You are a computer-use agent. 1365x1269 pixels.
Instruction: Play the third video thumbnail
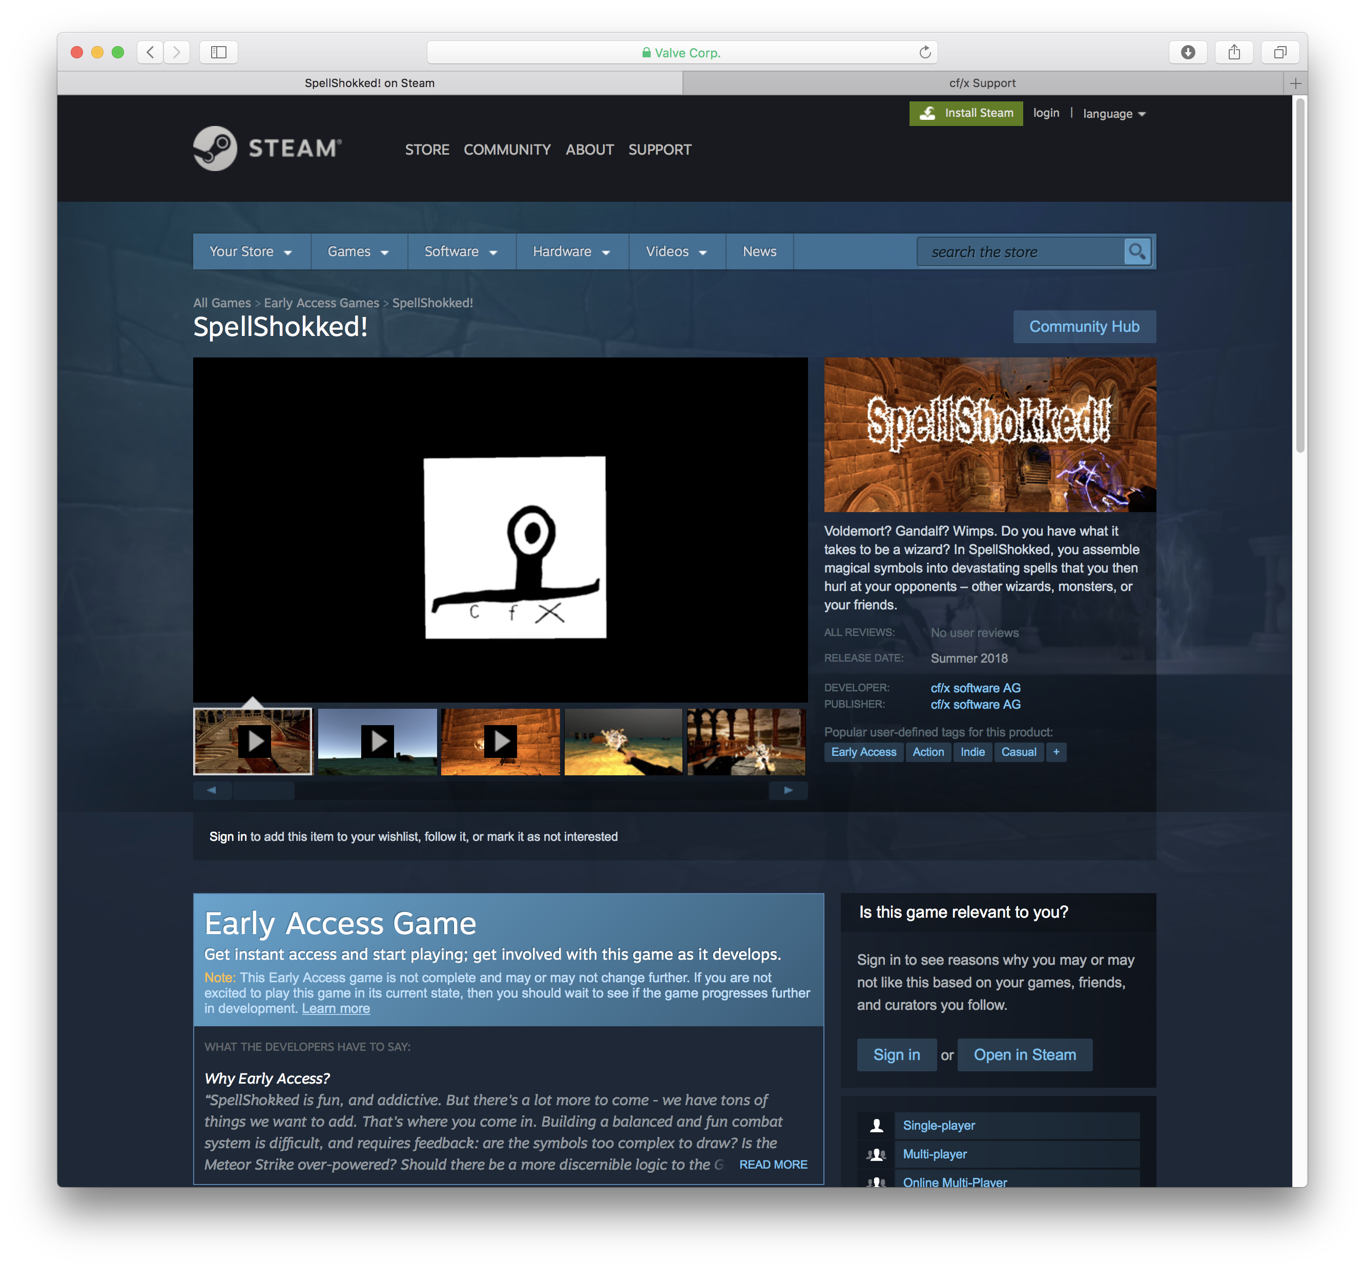501,741
